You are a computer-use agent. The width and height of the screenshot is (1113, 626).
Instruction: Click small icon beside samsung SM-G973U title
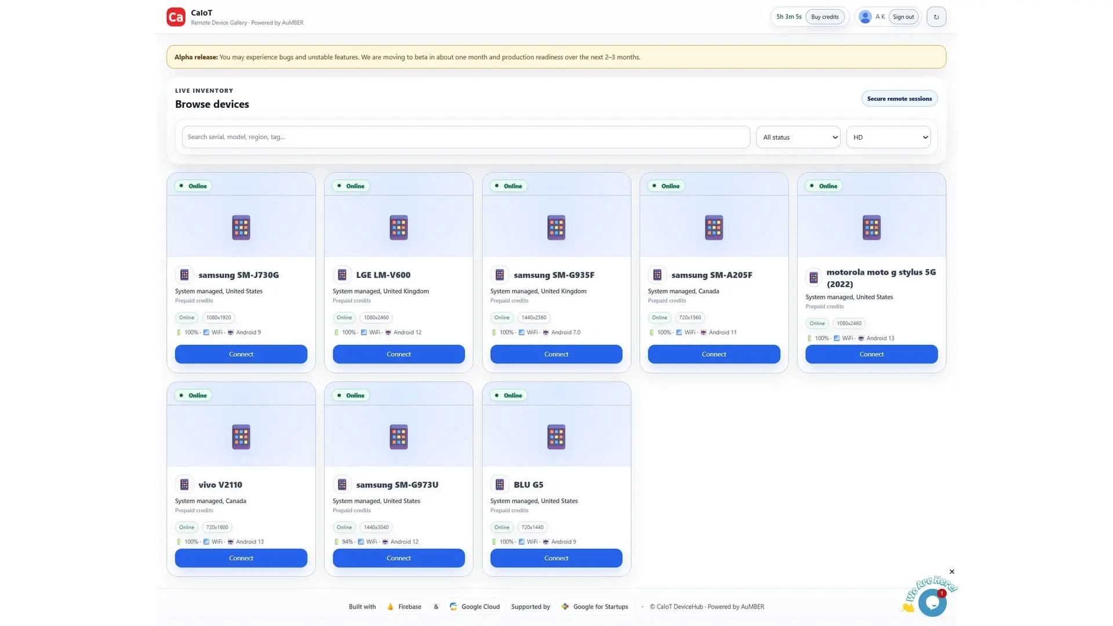(342, 484)
